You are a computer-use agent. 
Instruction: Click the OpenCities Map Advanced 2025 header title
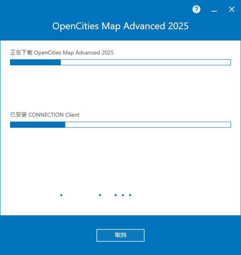pyautogui.click(x=120, y=26)
